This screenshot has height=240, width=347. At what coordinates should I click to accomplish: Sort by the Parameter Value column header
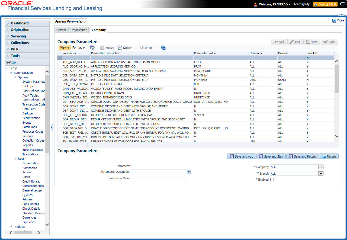tap(205, 53)
